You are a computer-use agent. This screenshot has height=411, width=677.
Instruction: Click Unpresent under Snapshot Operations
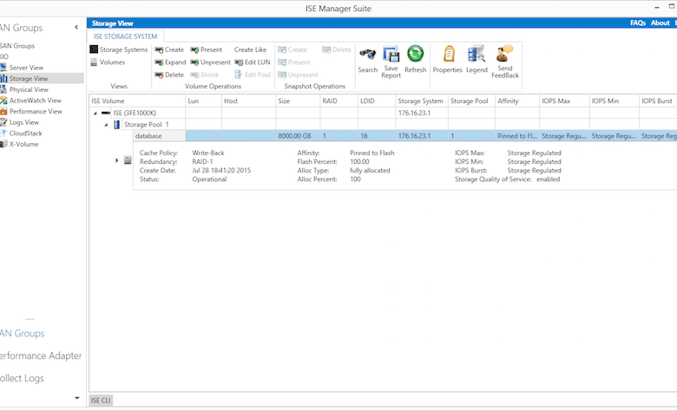tap(298, 75)
